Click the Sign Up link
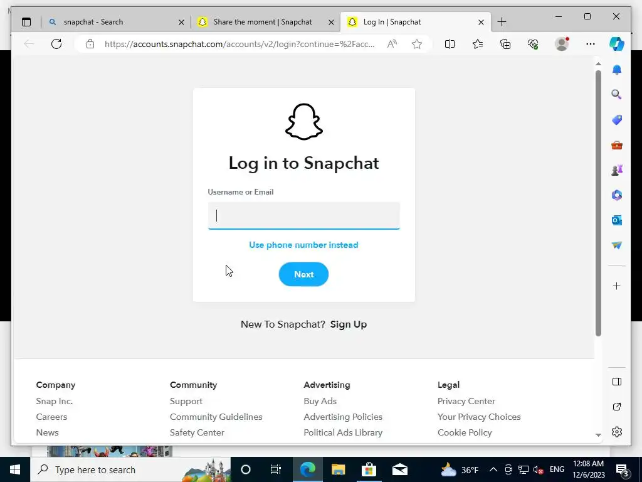Screen dimensions: 642x482 (x=349, y=324)
